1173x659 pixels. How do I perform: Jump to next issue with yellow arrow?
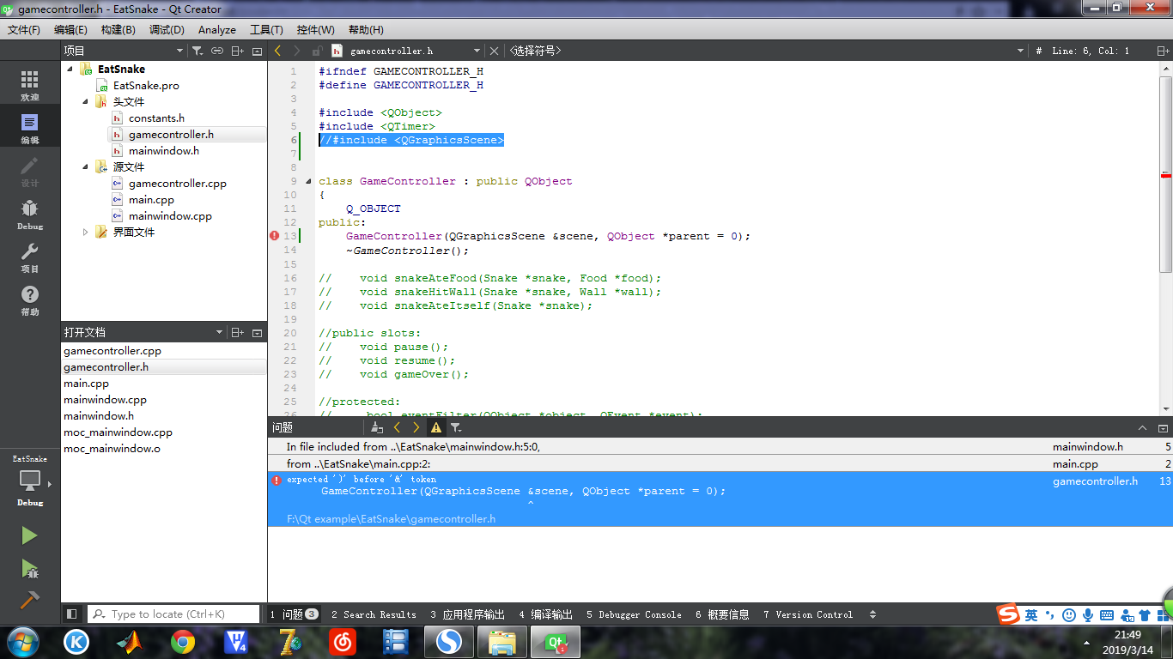pyautogui.click(x=416, y=426)
